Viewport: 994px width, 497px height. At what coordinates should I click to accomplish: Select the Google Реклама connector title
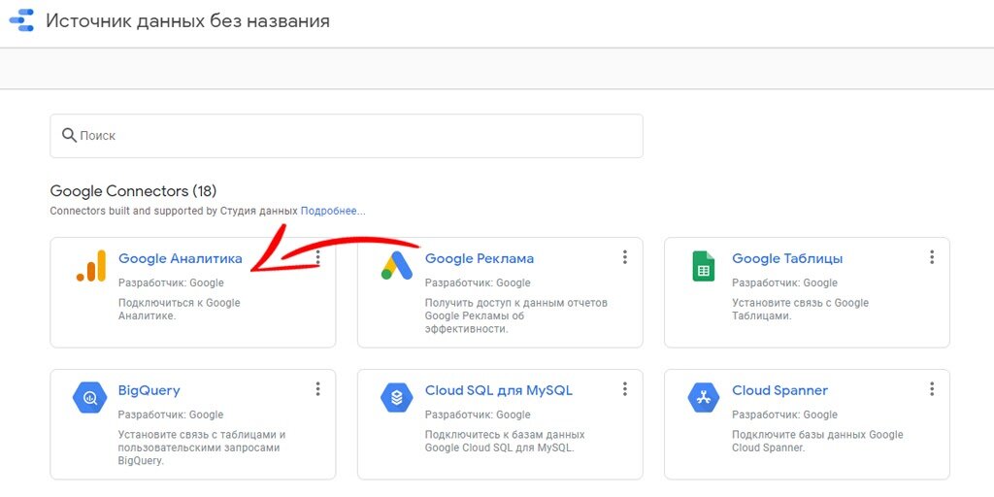point(480,258)
